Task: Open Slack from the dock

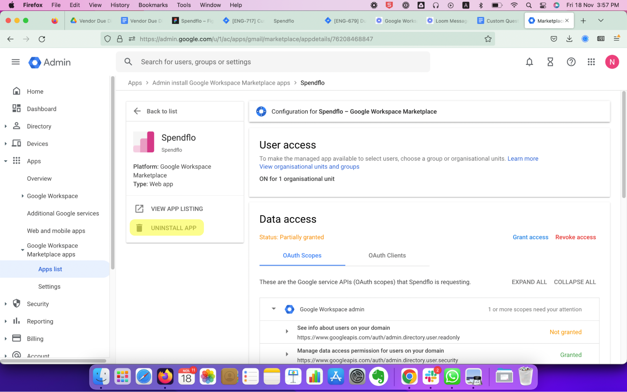Action: pyautogui.click(x=430, y=376)
